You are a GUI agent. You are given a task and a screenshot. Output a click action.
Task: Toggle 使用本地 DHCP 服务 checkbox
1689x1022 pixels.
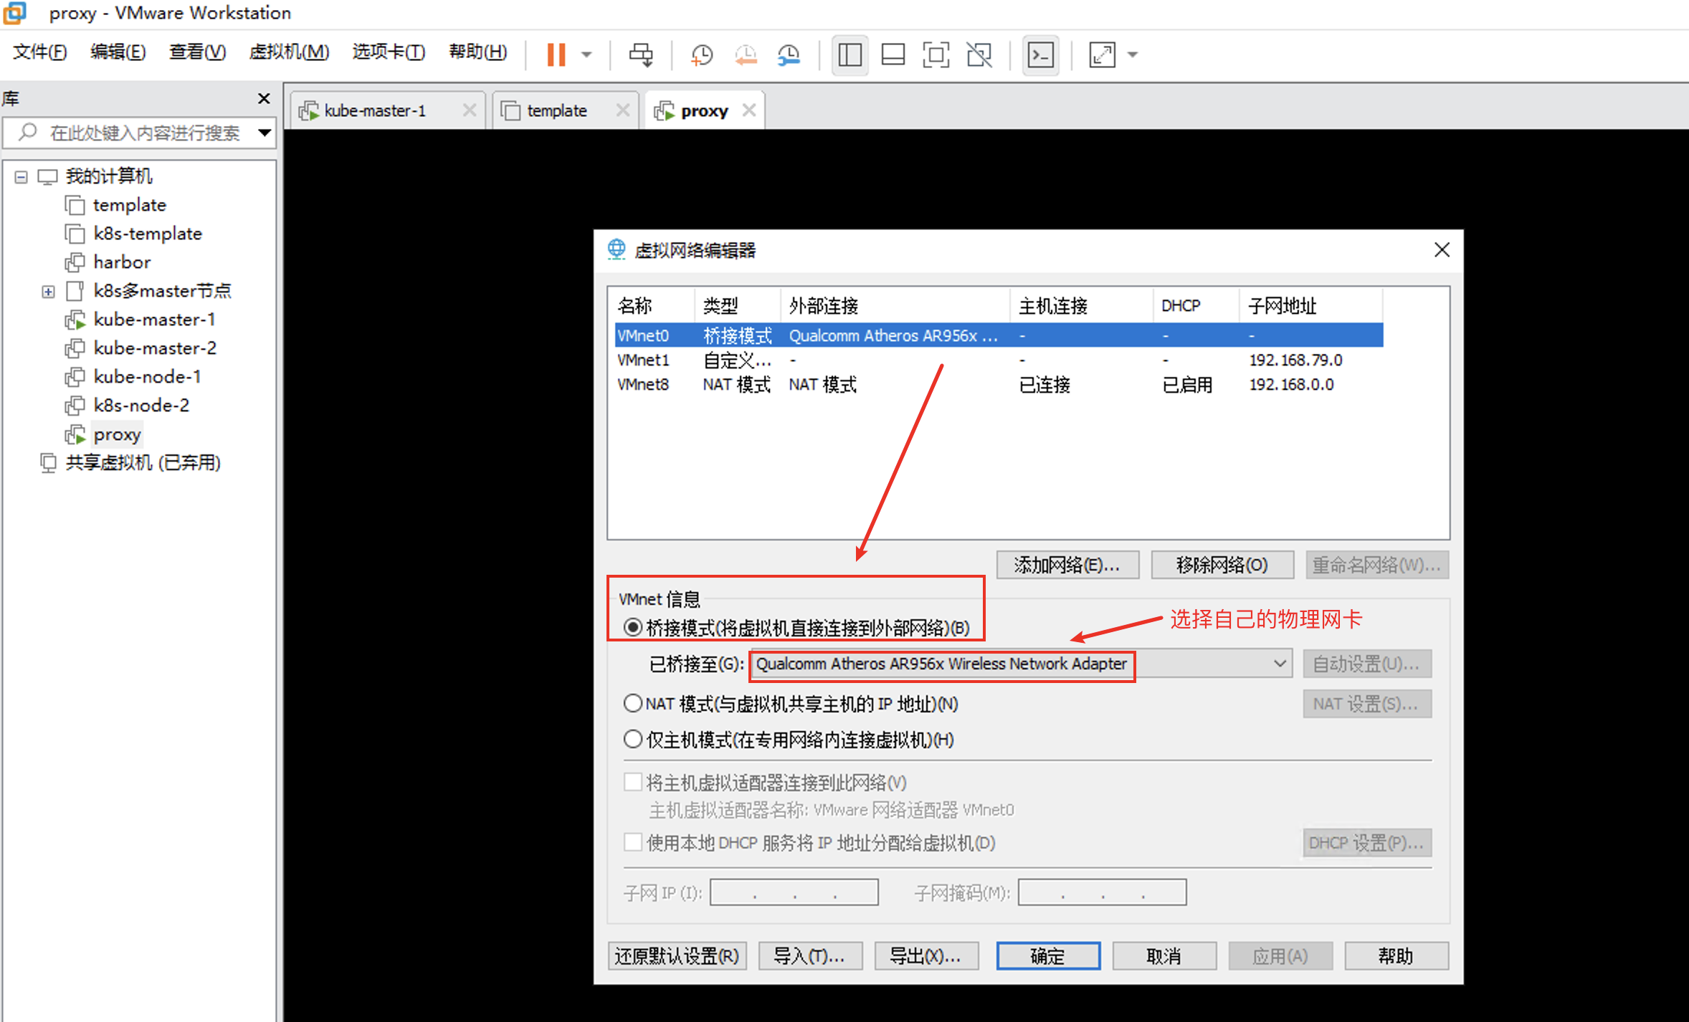(632, 842)
